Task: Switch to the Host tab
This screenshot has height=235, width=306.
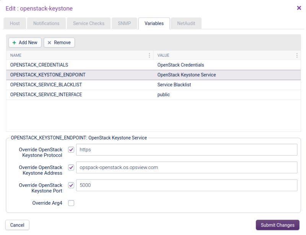Action: pyautogui.click(x=15, y=23)
